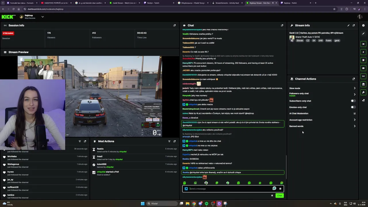Screen dimensions: 368x207
Task: Open Grand Theft Auto V (GTA) category
Action: click(308, 37)
